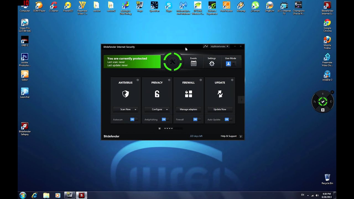The height and width of the screenshot is (199, 354).
Task: Open Internet Explorer from taskbar
Action: pos(34,195)
